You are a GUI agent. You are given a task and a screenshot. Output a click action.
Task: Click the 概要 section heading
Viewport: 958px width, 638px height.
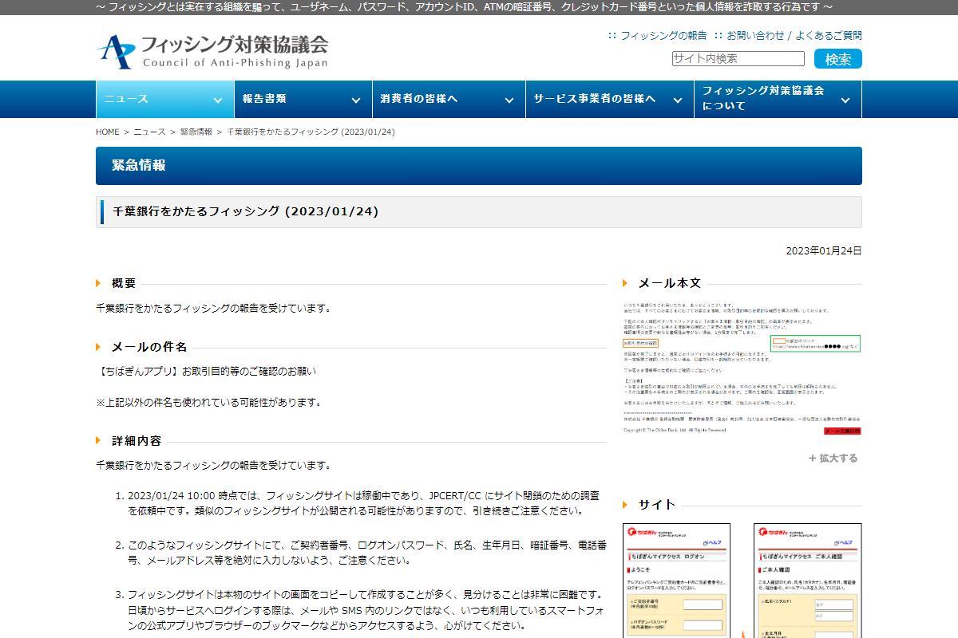(x=124, y=283)
